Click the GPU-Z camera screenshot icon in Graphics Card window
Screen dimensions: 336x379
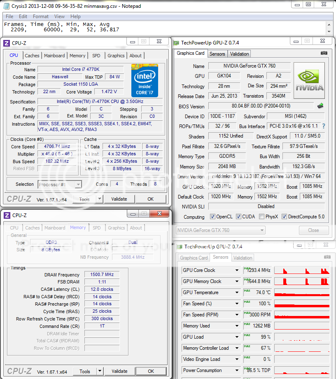tap(324, 53)
